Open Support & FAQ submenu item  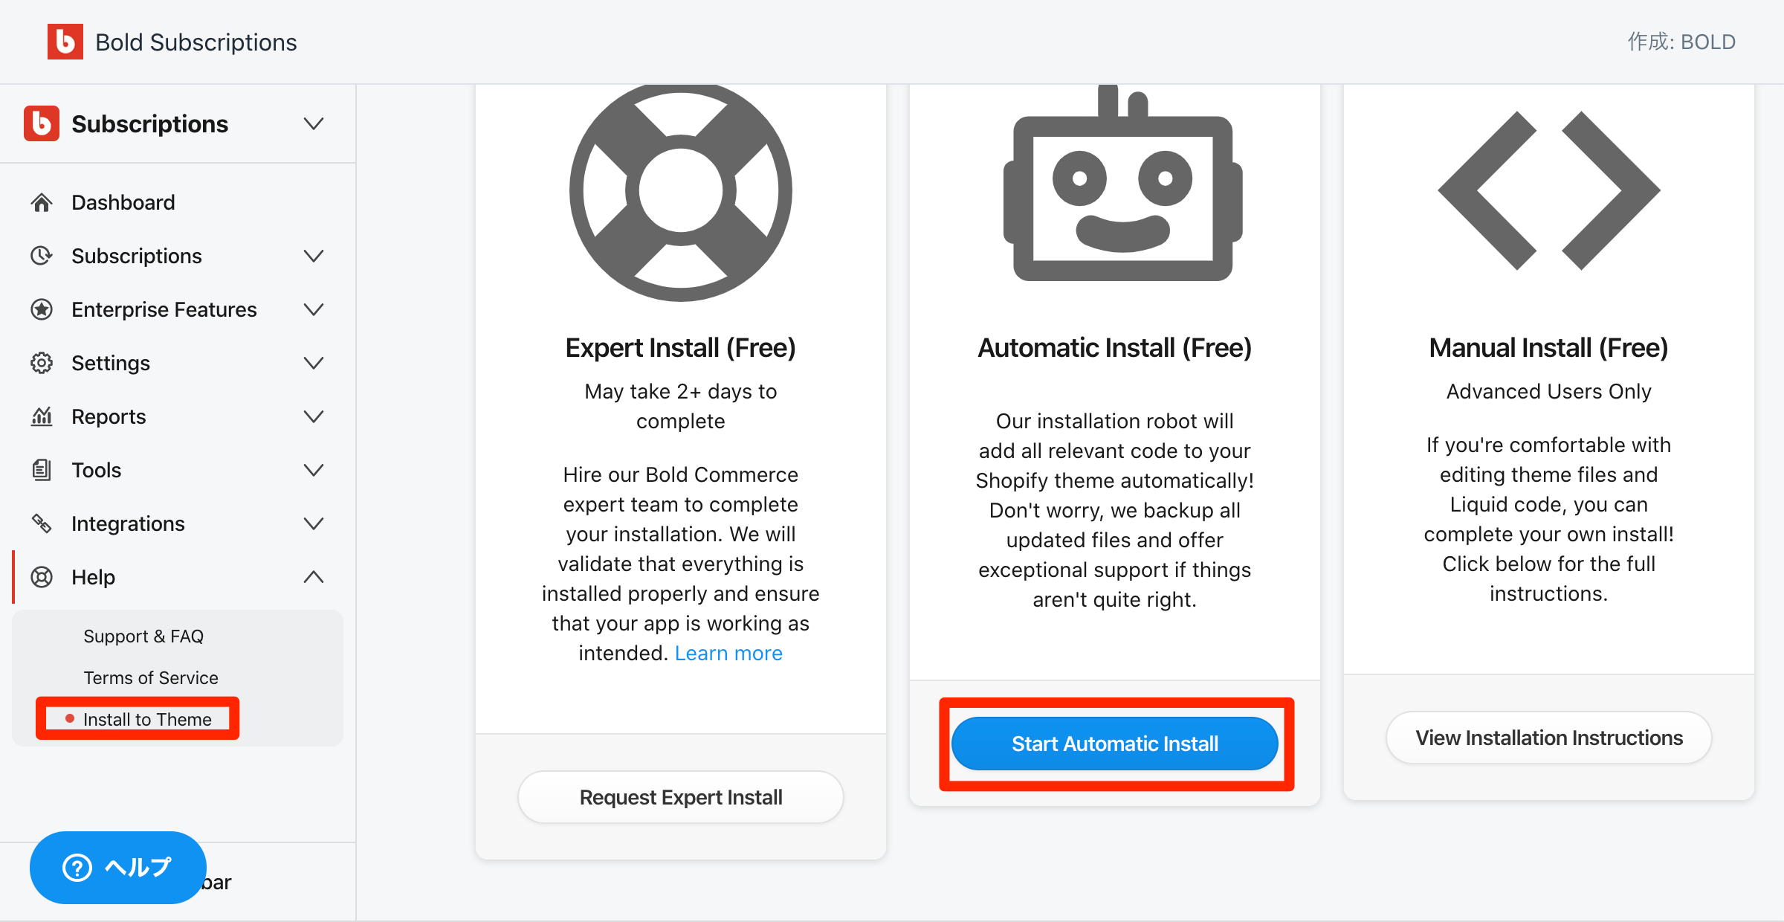coord(143,636)
